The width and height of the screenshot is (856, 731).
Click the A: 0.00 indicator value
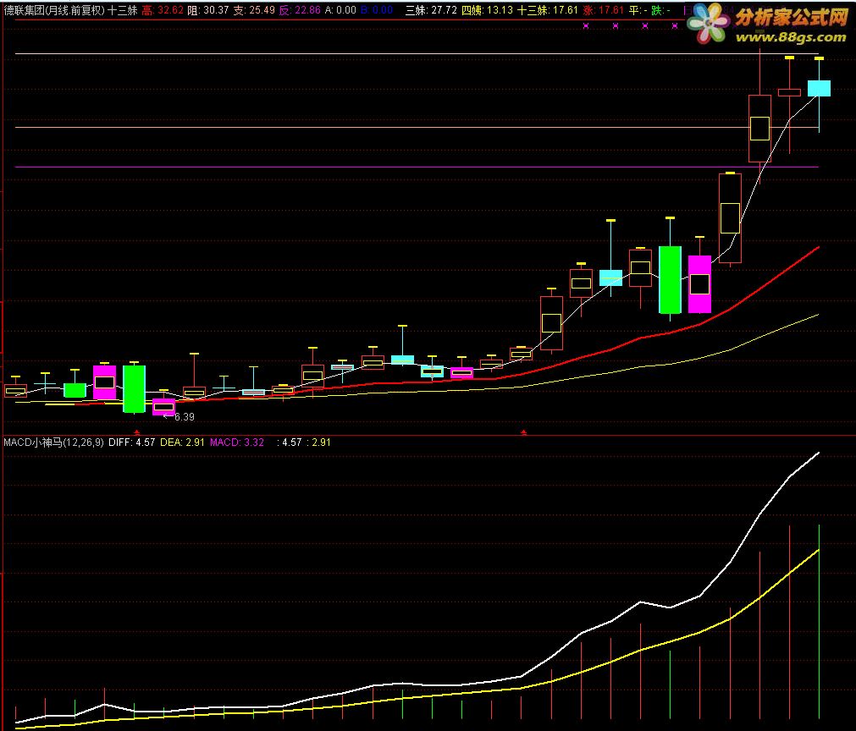[340, 10]
